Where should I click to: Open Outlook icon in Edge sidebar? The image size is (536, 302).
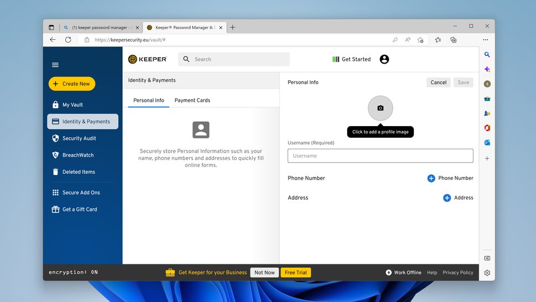(487, 143)
